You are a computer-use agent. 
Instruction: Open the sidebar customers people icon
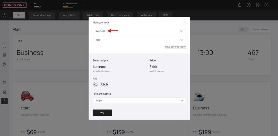(x=4, y=64)
